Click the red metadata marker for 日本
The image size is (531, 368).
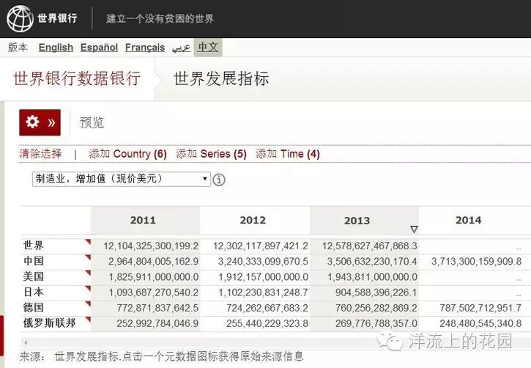point(88,288)
